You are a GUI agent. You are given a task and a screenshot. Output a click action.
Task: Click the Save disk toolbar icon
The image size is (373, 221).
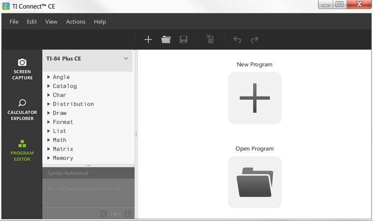(x=184, y=39)
